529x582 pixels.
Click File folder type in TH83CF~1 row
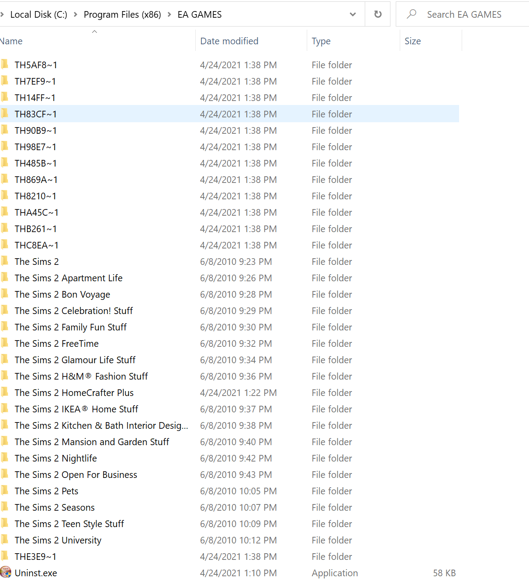332,114
